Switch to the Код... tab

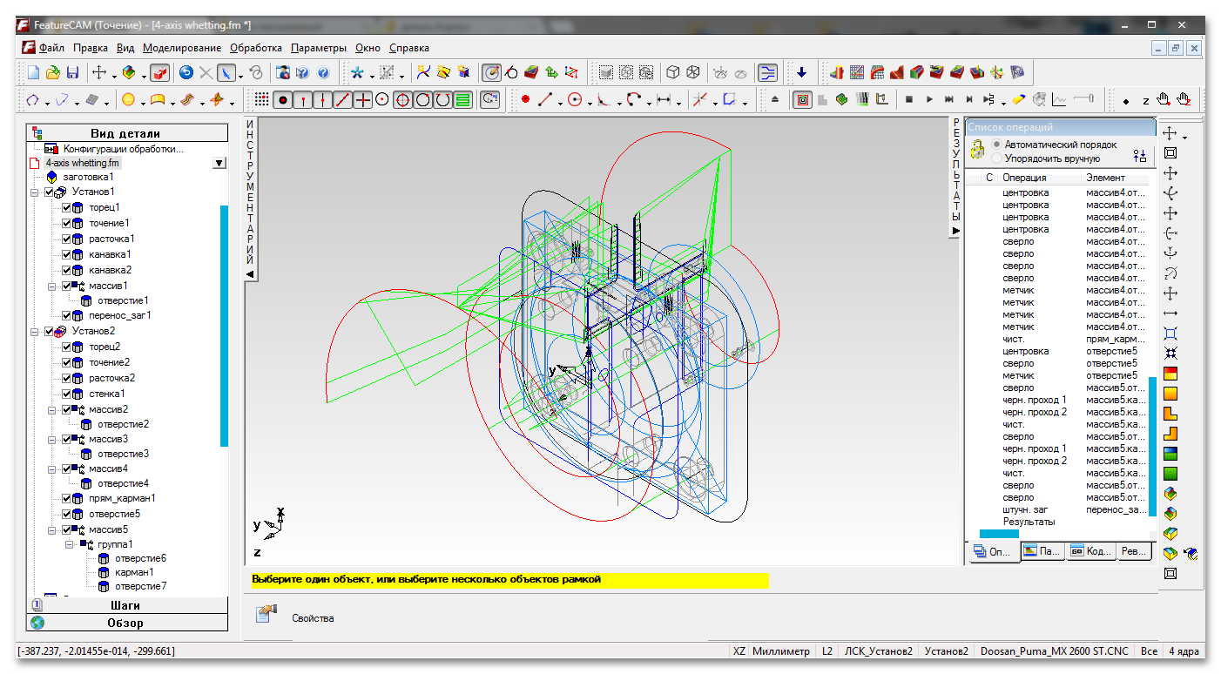click(1089, 551)
